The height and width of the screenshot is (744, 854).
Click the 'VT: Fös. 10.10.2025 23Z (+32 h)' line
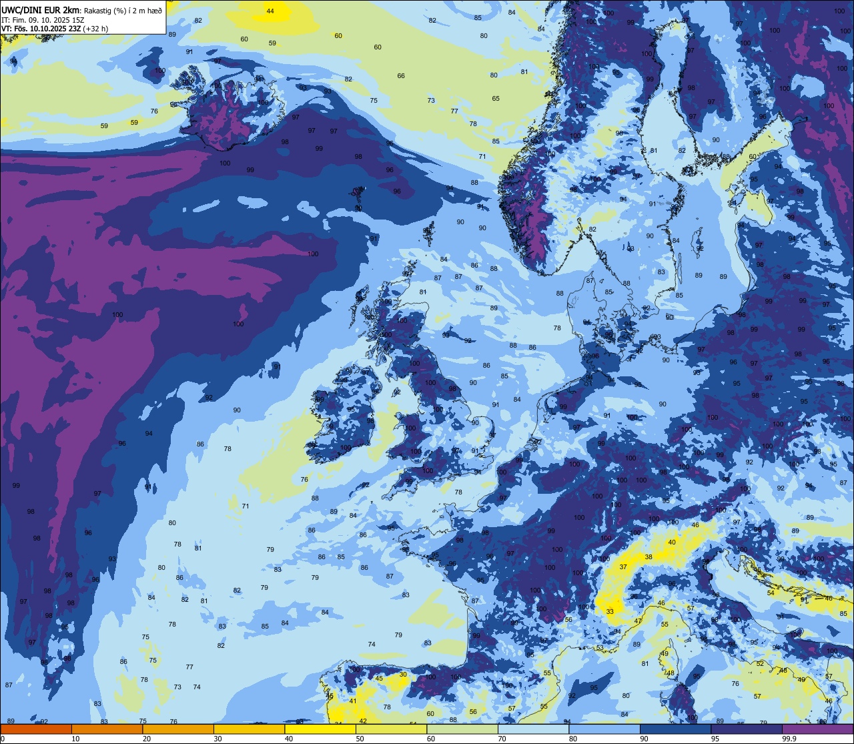[55, 29]
